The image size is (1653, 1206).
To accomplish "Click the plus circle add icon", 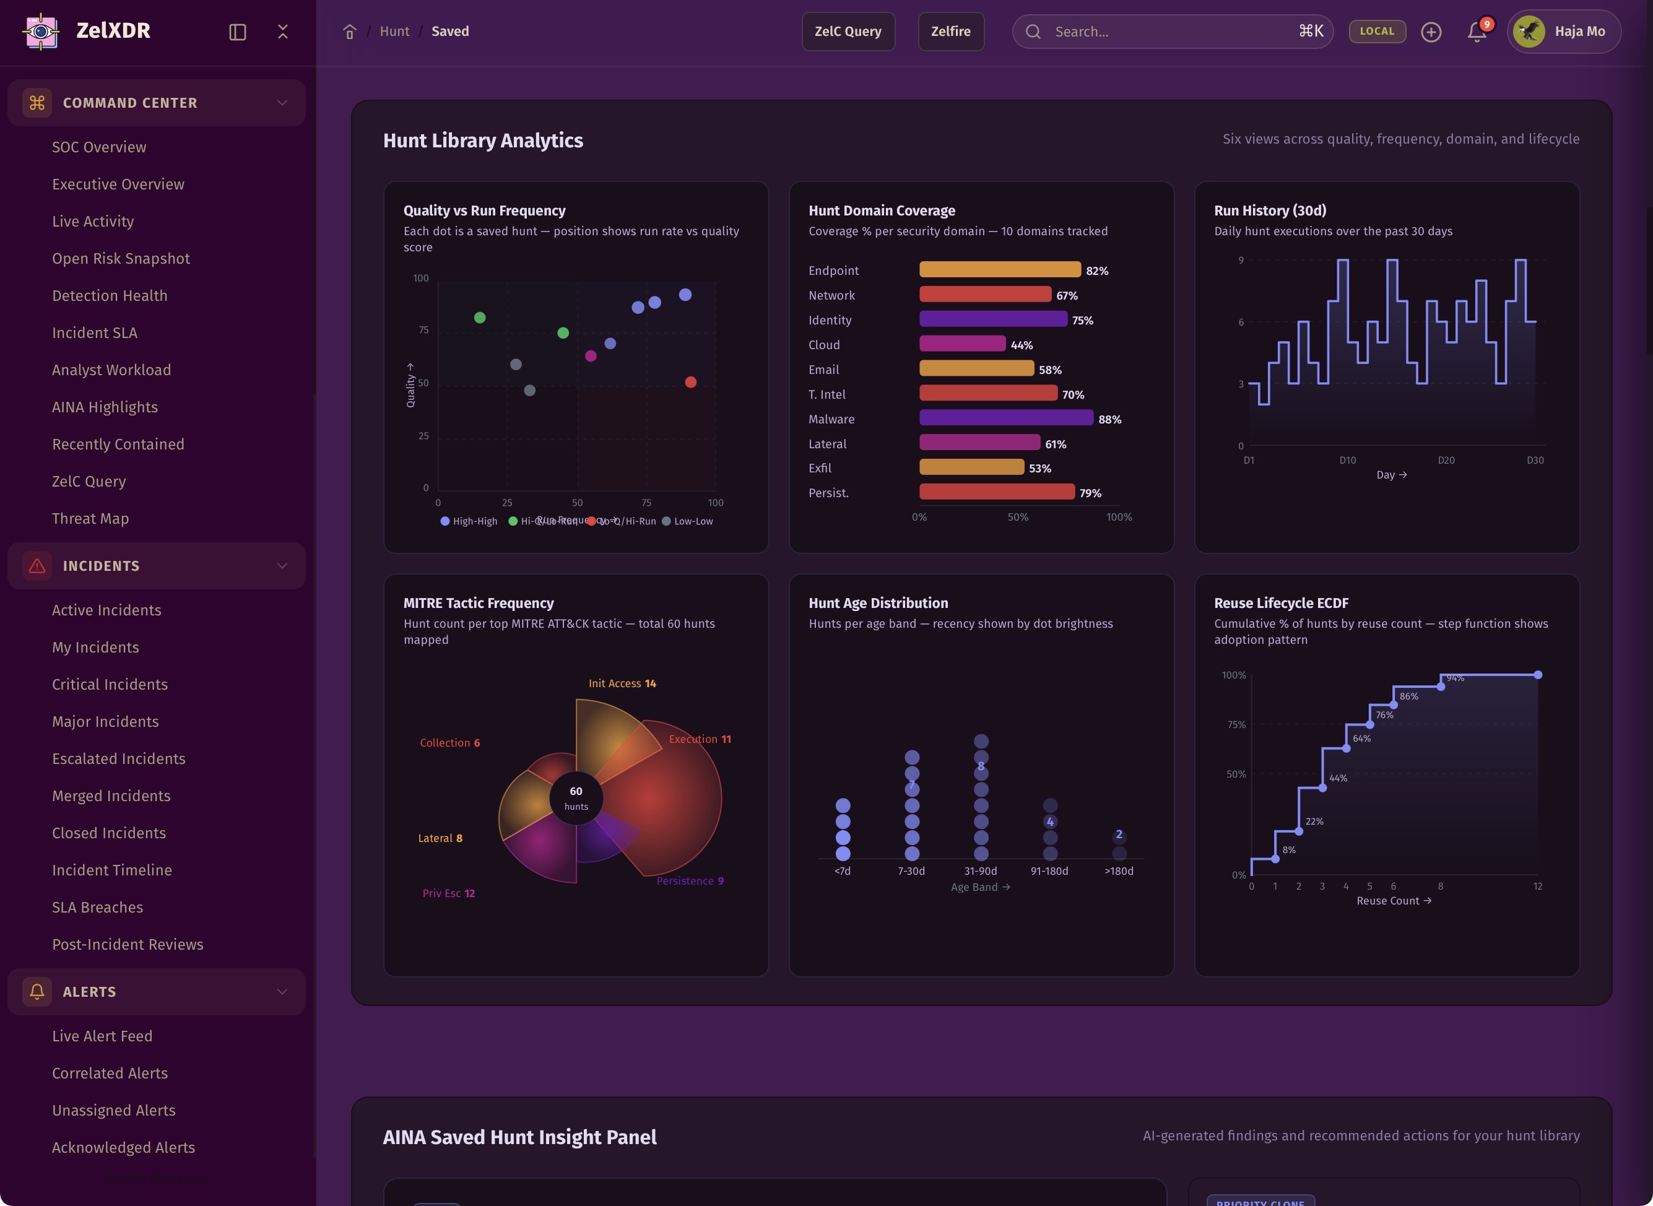I will point(1430,32).
